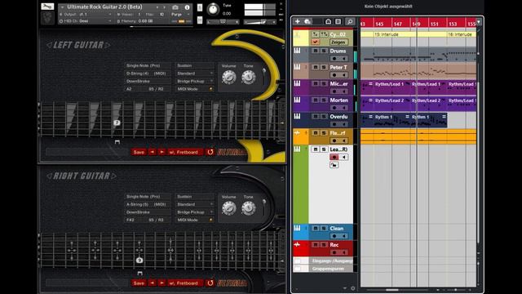This screenshot has height=294, width=522.
Task: Open Kontakt Output channel dropdown
Action: tap(85, 15)
